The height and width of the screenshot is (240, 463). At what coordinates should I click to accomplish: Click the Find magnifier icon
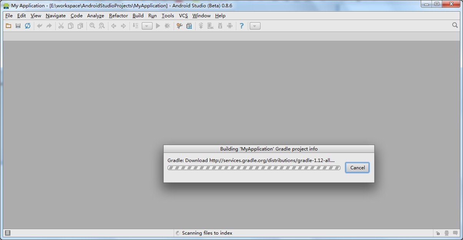[92, 26]
